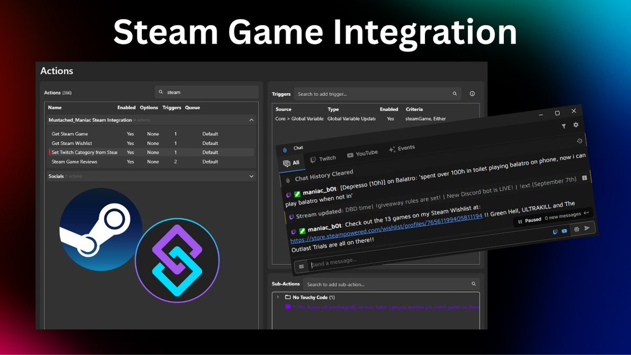The height and width of the screenshot is (355, 631).
Task: Click the Enabled column header in Actions list
Action: point(126,107)
